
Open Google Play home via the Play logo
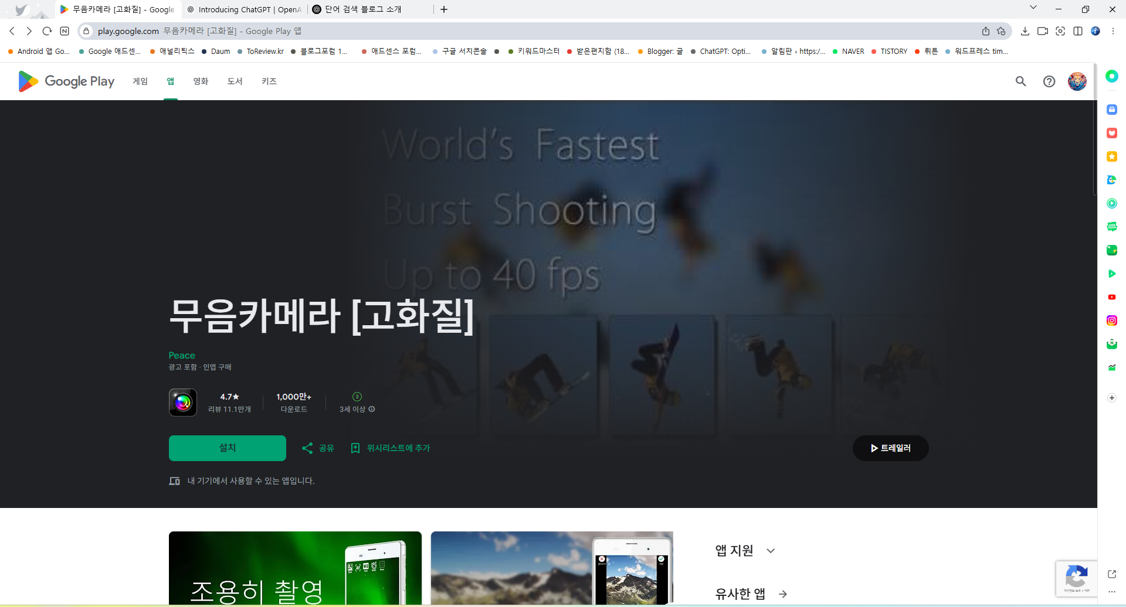click(x=65, y=81)
